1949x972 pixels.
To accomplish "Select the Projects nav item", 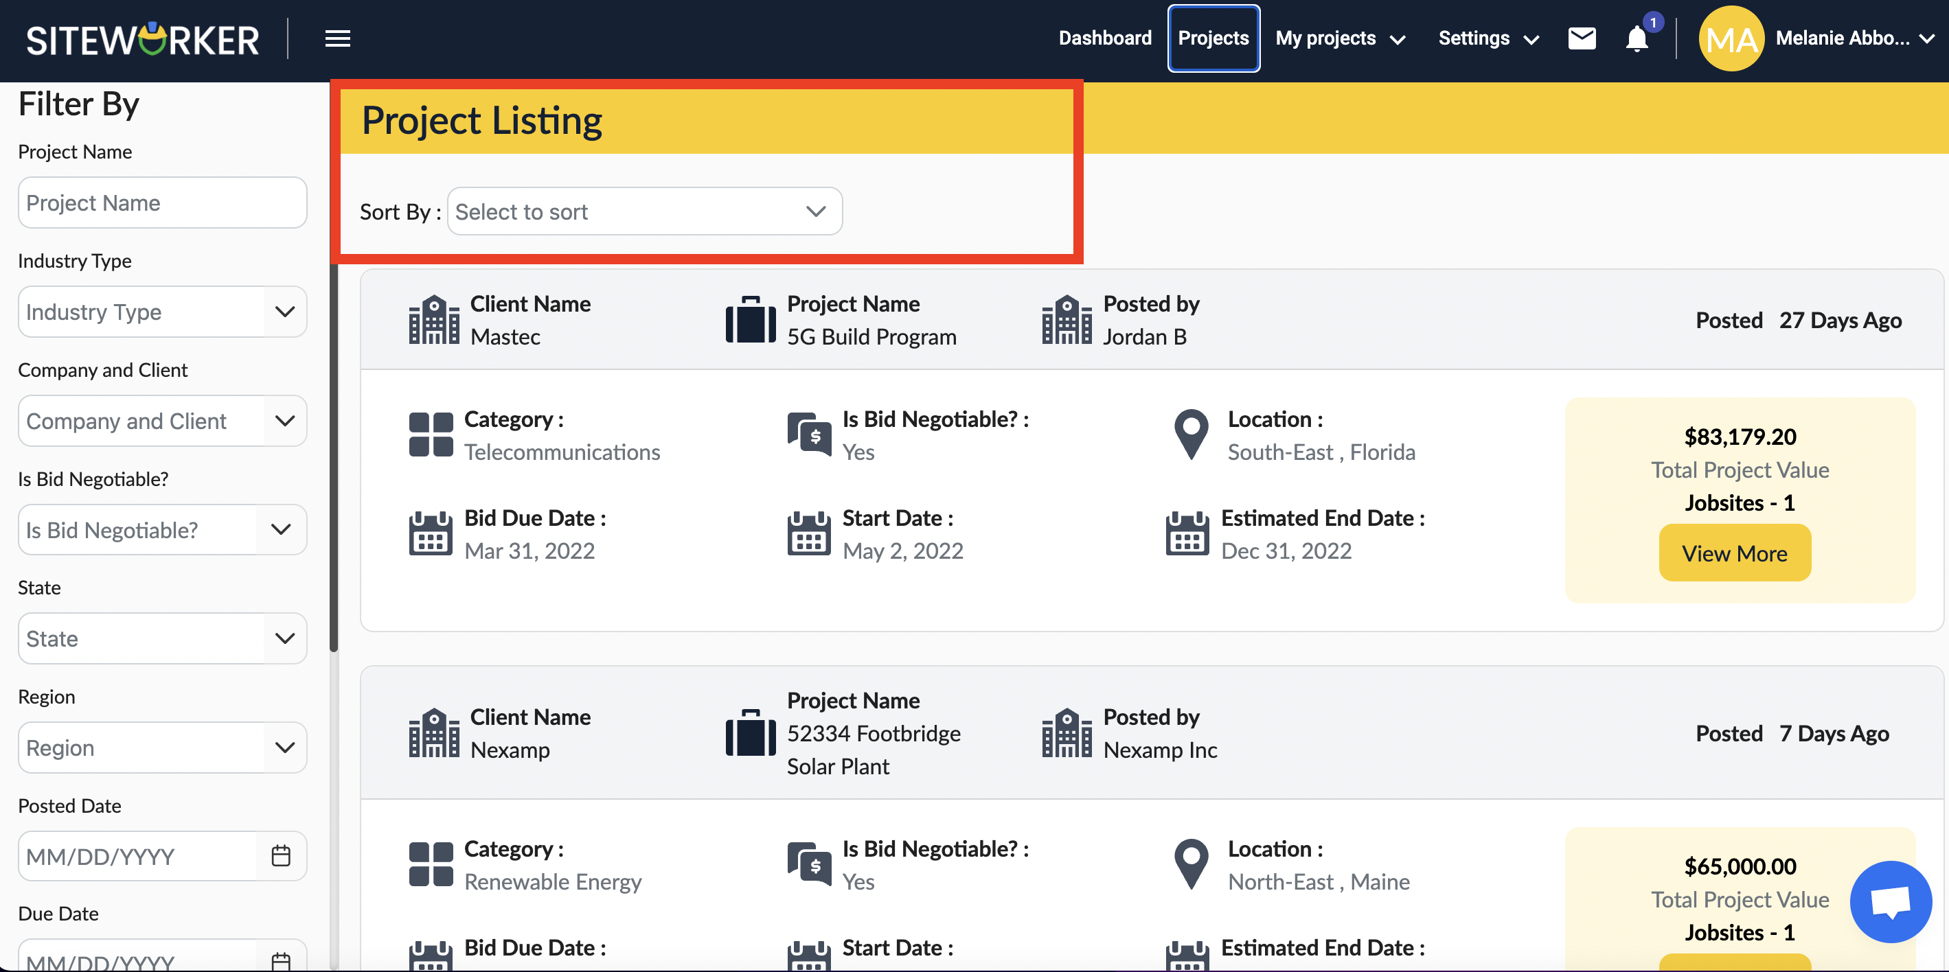I will [1213, 38].
